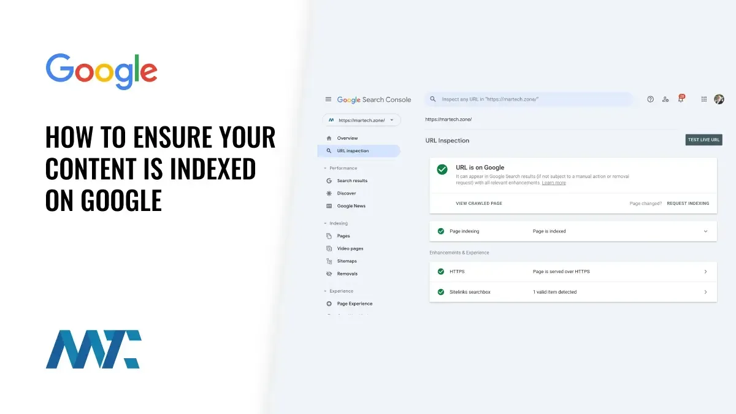Click the Overview home icon
736x414 pixels.
click(x=329, y=138)
